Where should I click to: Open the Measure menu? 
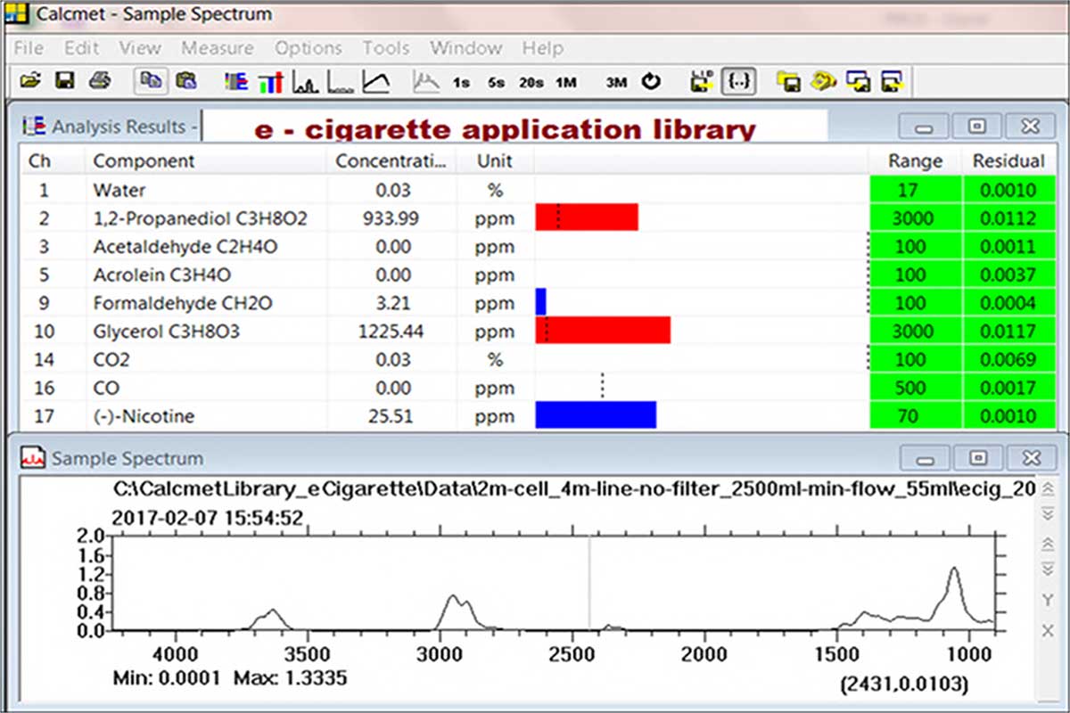point(218,48)
